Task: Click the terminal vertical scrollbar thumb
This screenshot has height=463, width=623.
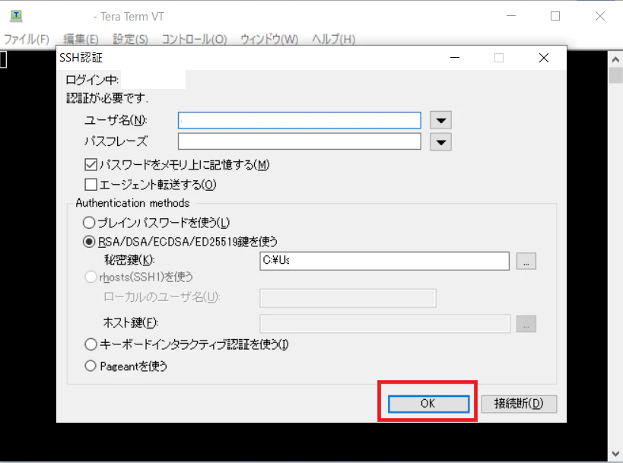Action: point(615,75)
